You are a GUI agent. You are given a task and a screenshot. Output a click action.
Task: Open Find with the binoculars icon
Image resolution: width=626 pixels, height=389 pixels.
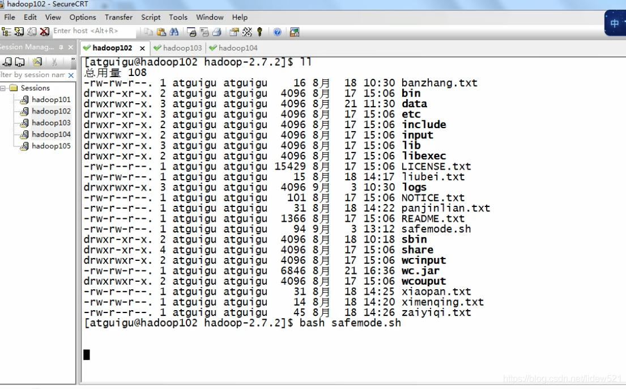coord(174,32)
